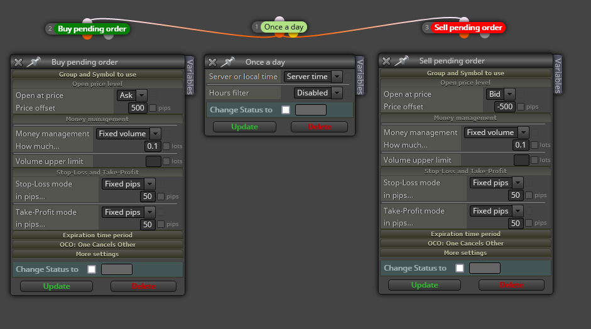Click input connector atop Once a day node
The height and width of the screenshot is (329, 591).
click(279, 19)
